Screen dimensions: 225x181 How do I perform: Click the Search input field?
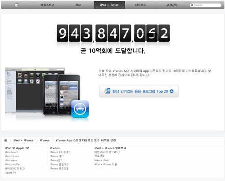tap(206, 5)
